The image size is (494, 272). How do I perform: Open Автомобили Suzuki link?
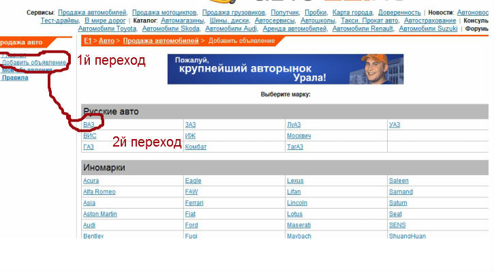(x=428, y=29)
